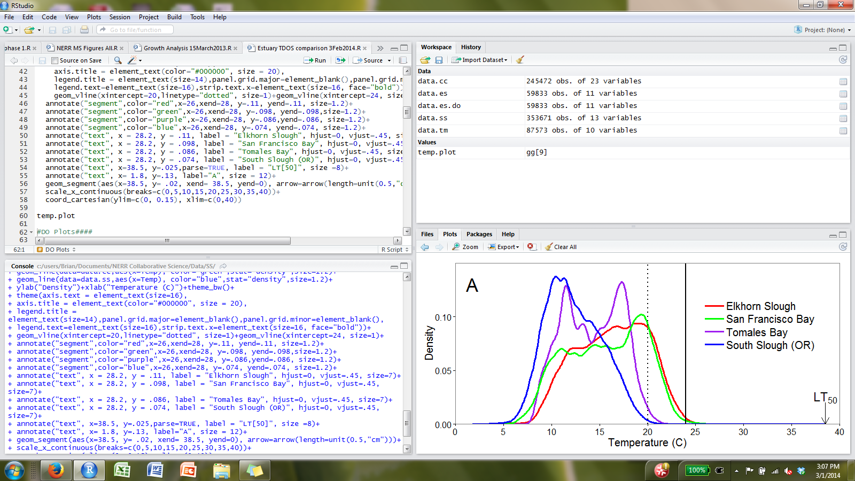Click the Go to file/function search box
855x481 pixels.
click(x=136, y=30)
